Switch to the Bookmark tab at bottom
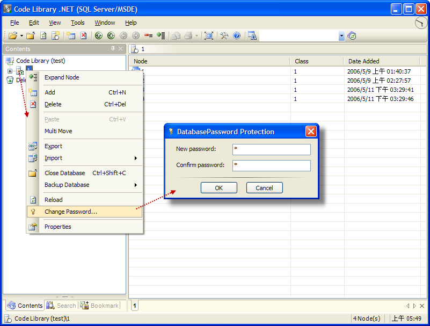Image resolution: width=430 pixels, height=326 pixels. click(99, 306)
